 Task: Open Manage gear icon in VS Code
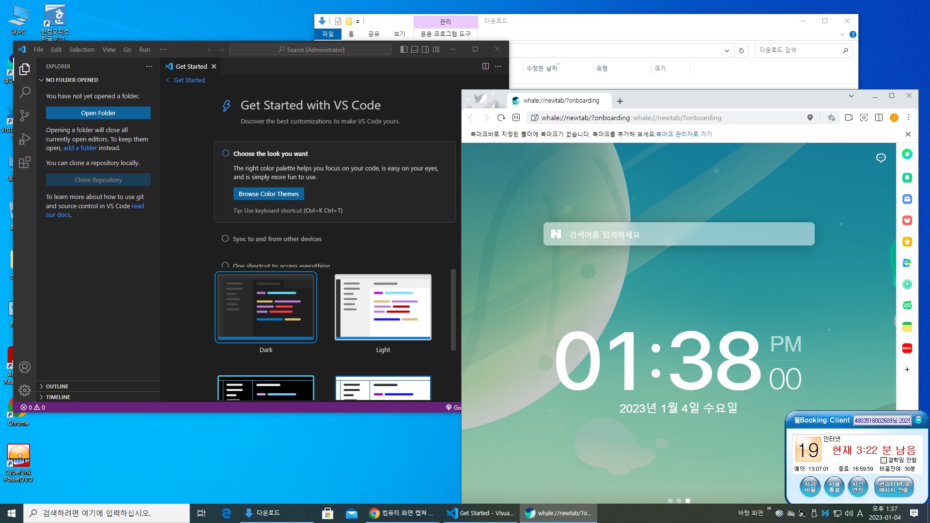coord(25,390)
